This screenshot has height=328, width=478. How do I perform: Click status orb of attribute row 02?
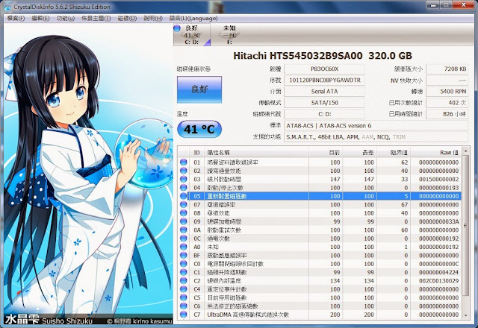pos(183,171)
